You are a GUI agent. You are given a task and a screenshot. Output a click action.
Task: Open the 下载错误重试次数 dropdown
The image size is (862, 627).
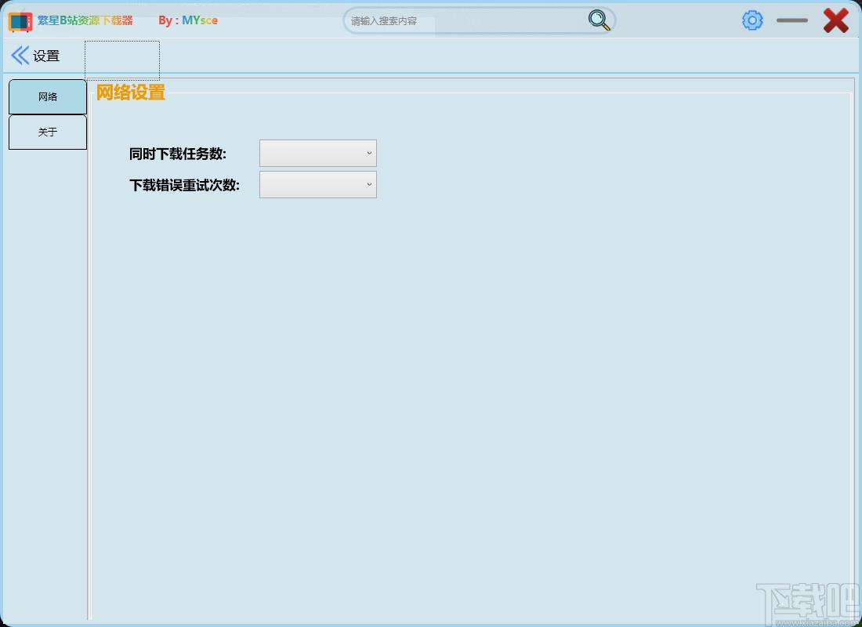[317, 185]
